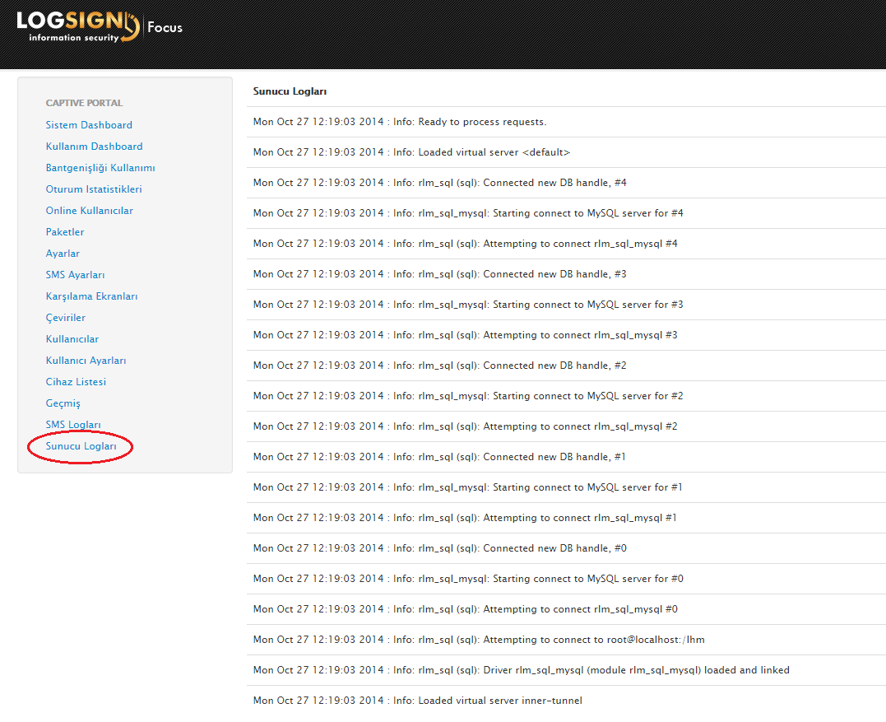The image size is (886, 722).
Task: Click the CAPTIVE PORTAL sidebar header
Action: point(84,103)
